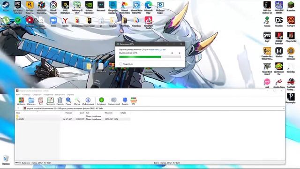Open the Grand Theft Auto V shortcut
The width and height of the screenshot is (300, 169).
pos(267,69)
